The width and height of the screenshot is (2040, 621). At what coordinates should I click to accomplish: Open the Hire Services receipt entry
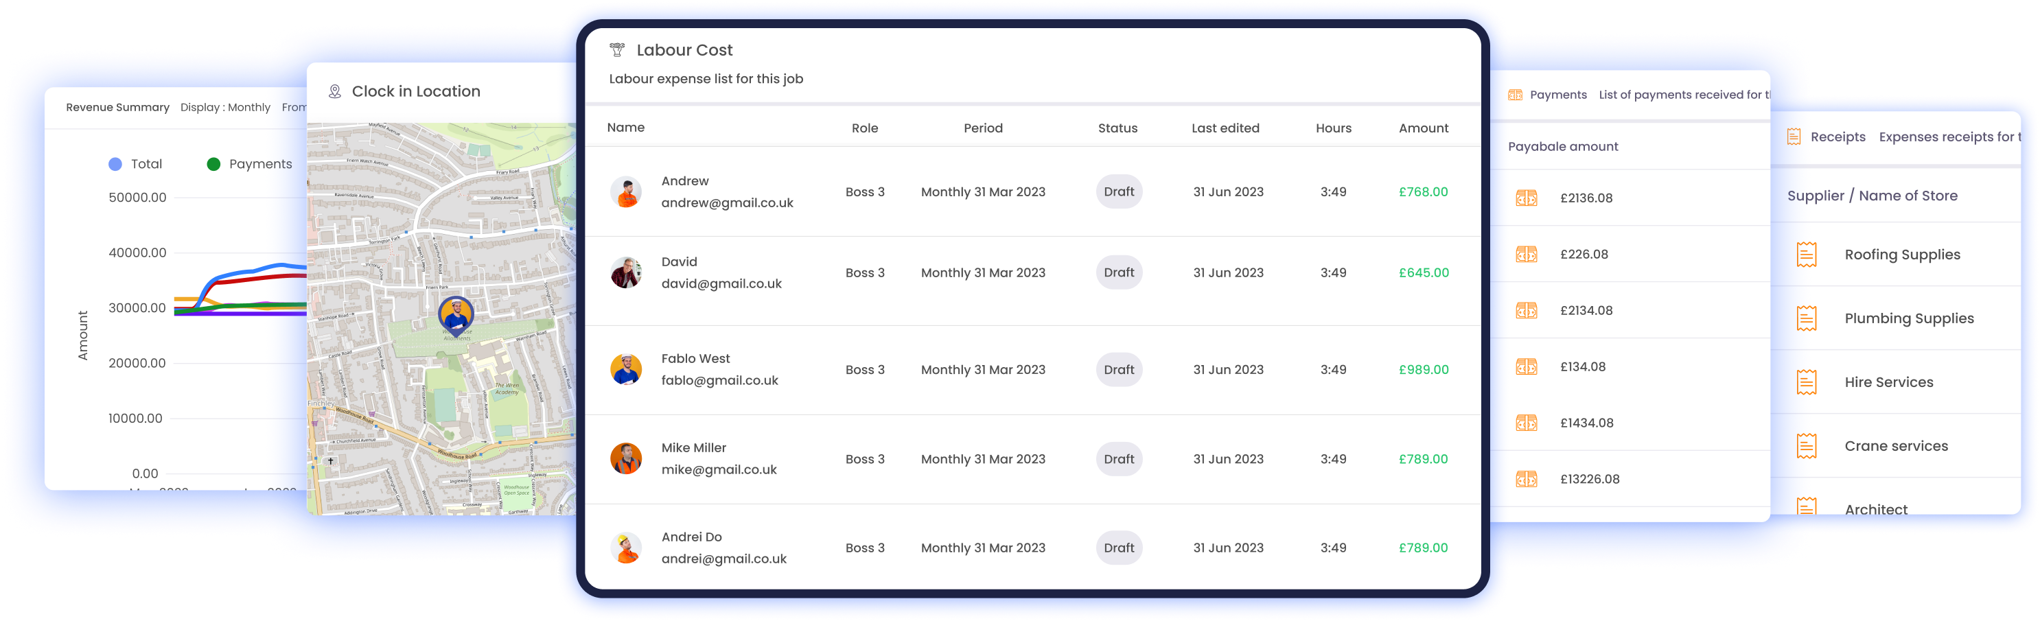[1889, 383]
